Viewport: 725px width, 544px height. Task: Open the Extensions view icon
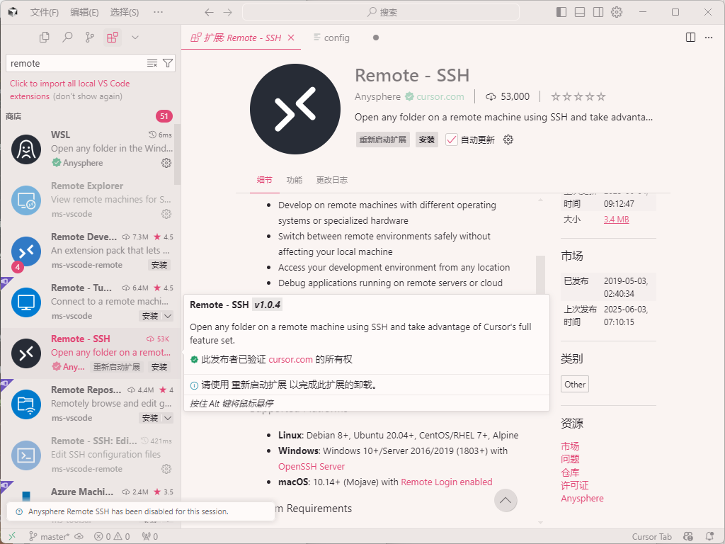pyautogui.click(x=113, y=38)
